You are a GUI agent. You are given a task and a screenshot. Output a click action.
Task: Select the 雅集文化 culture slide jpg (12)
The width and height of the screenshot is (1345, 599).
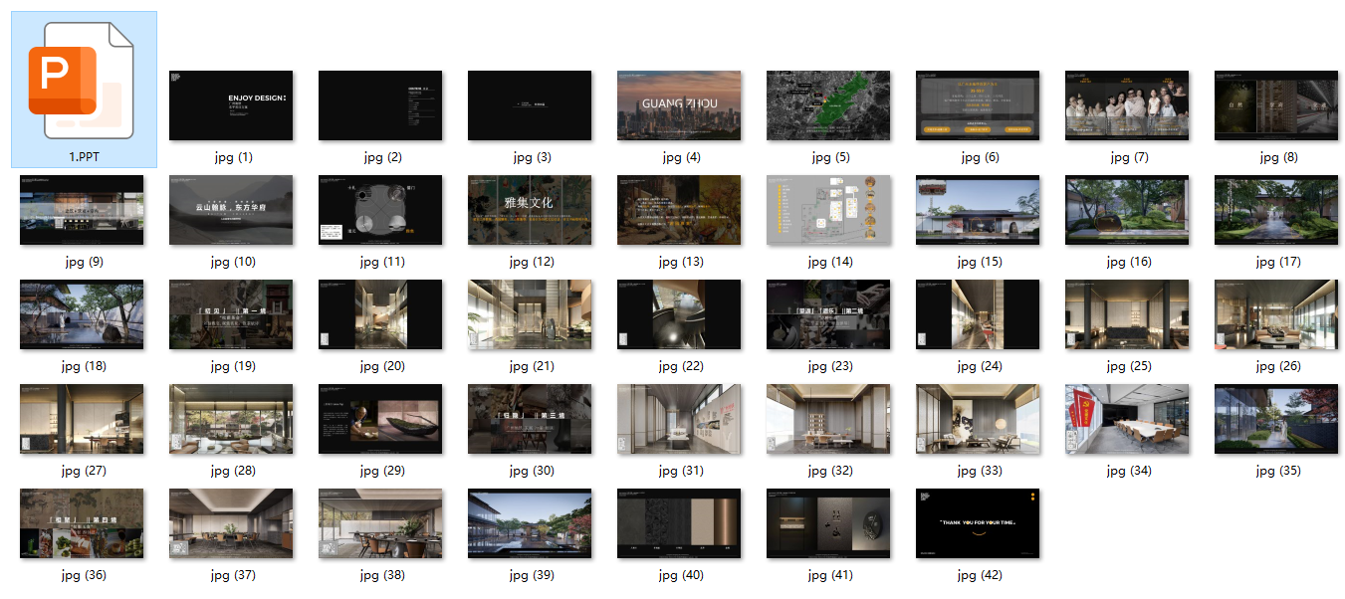click(x=530, y=210)
